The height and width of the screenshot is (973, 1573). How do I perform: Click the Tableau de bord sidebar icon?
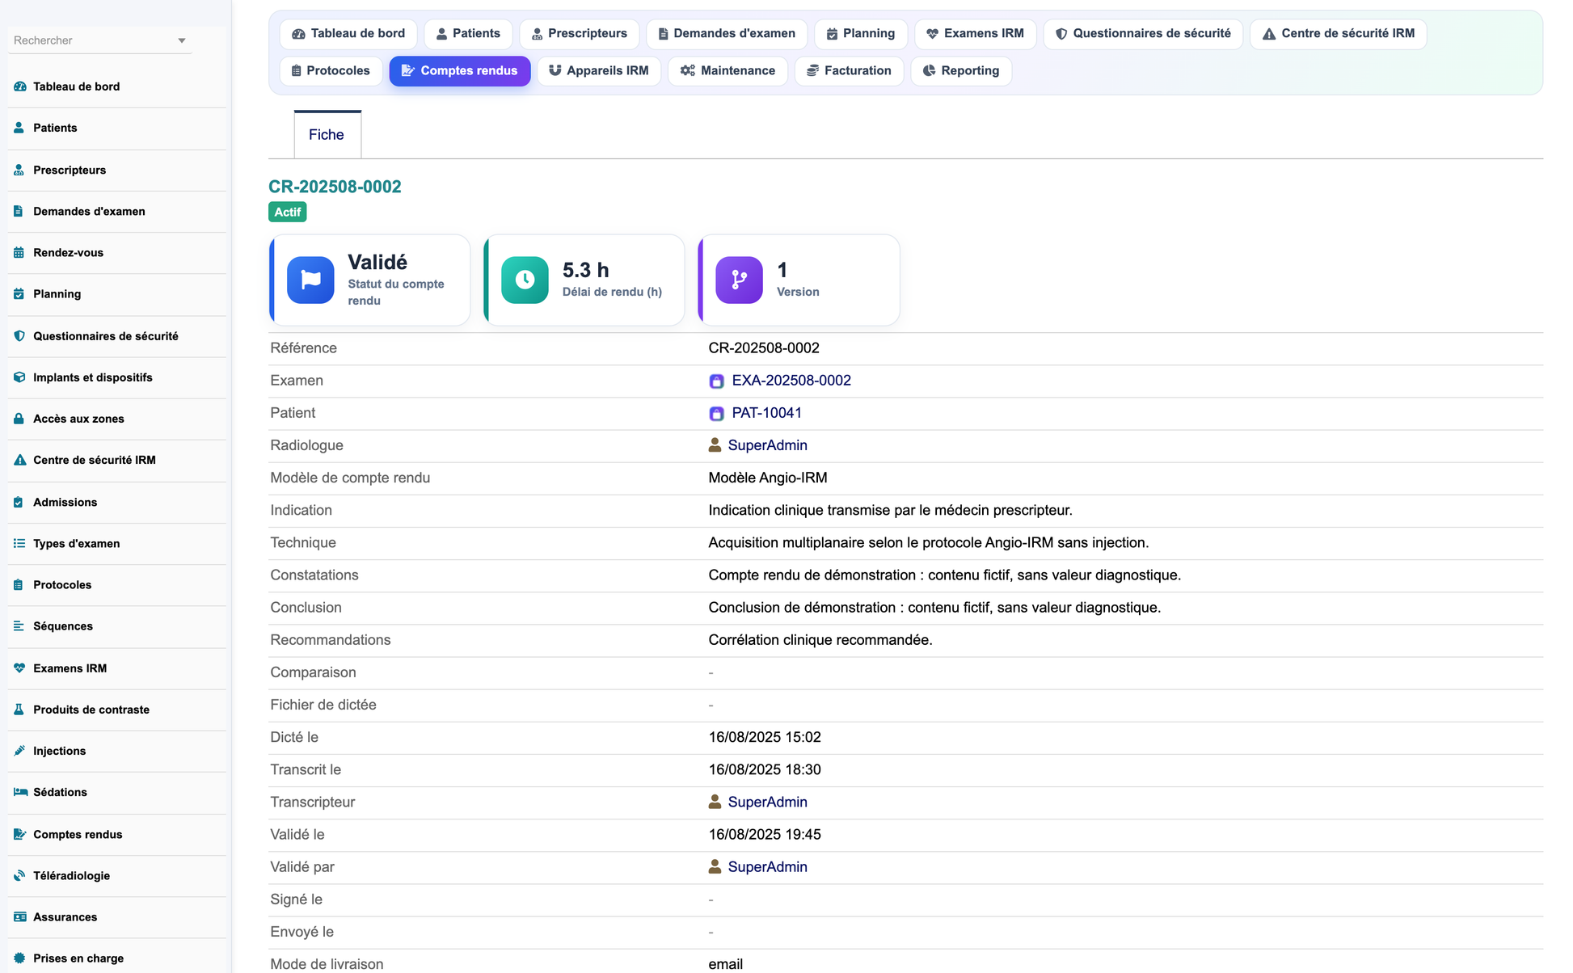pyautogui.click(x=19, y=86)
